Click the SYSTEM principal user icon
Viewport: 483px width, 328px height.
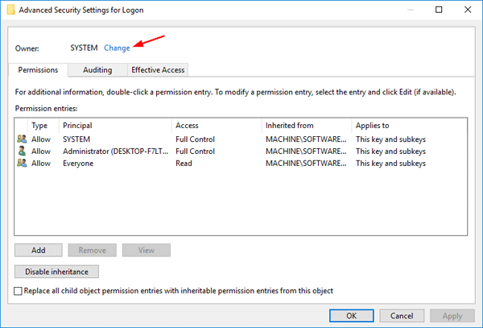point(21,139)
